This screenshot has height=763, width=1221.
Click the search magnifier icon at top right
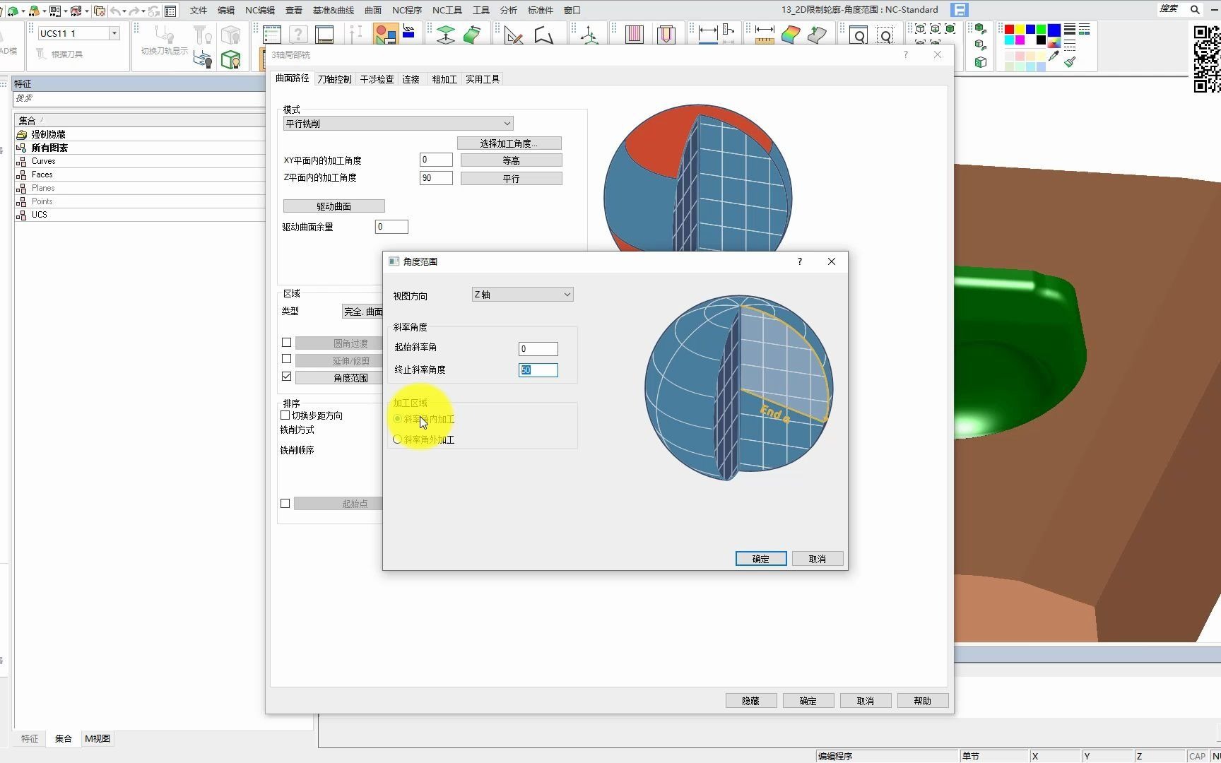[1195, 10]
